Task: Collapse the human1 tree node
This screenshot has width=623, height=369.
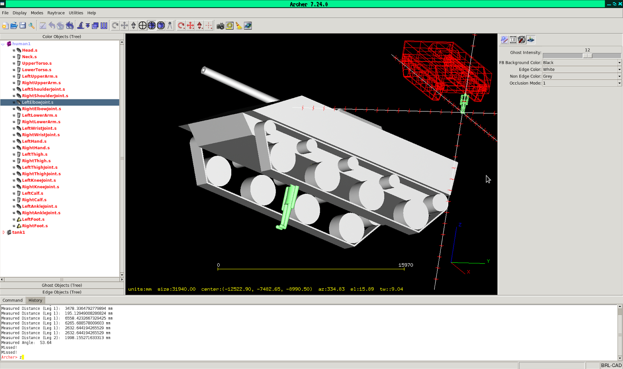Action: (x=3, y=44)
